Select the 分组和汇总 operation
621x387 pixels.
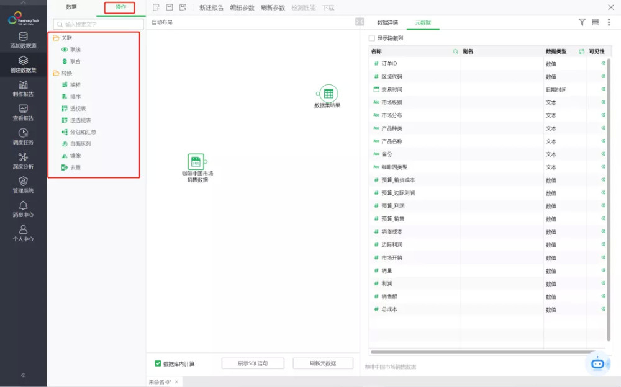point(79,131)
